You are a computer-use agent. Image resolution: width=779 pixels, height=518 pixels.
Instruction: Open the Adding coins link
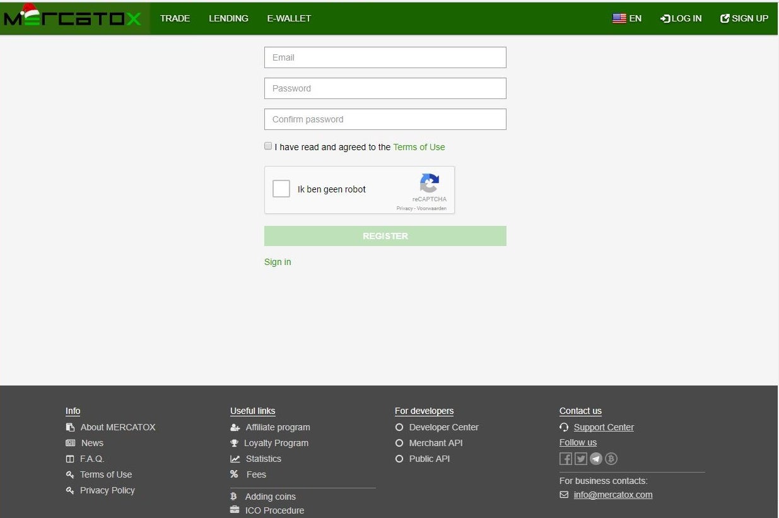[270, 497]
